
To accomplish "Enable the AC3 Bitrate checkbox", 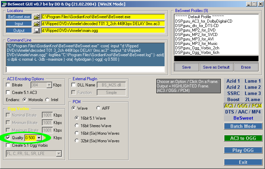I will [8, 85].
